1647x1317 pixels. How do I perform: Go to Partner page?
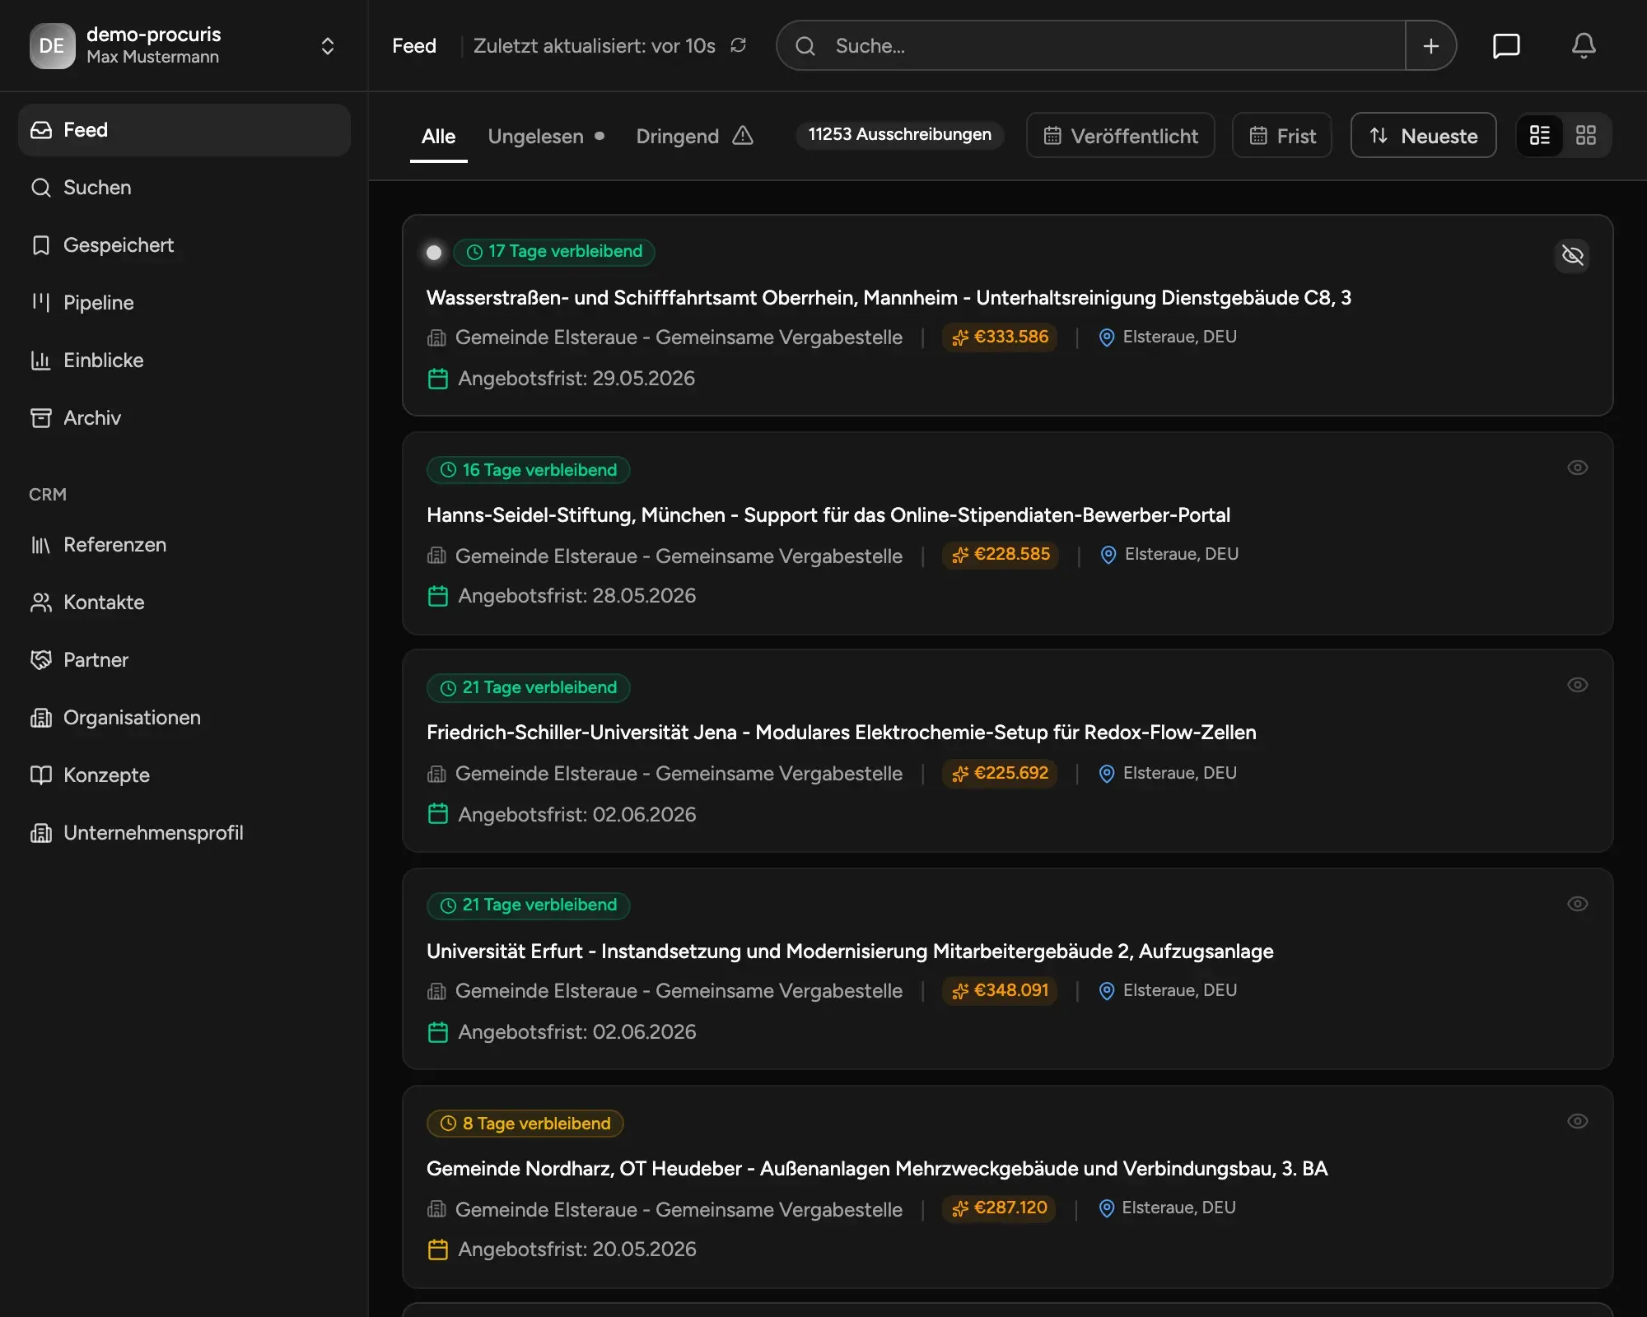point(184,660)
